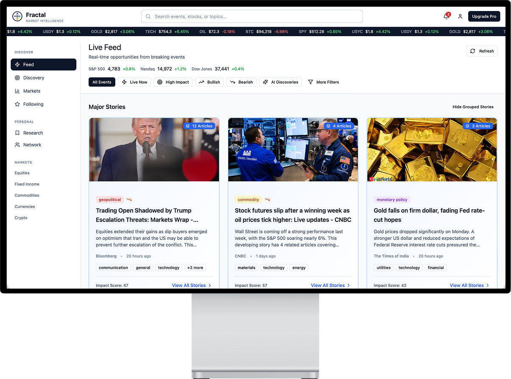
Task: Click the 'communication' tag on Bloomberg story
Action: tap(113, 267)
